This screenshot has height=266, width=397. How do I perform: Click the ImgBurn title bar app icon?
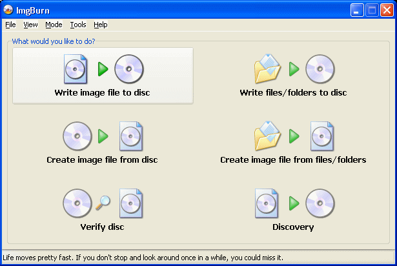tap(8, 10)
